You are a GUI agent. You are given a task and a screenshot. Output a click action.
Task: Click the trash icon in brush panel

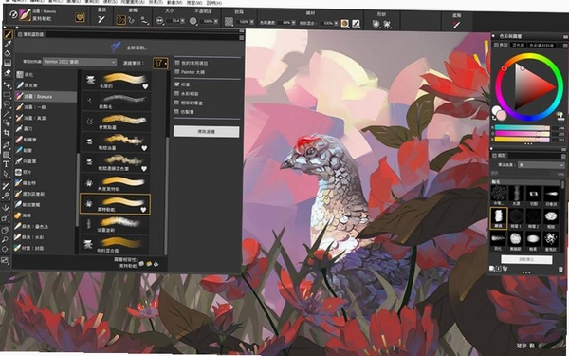pos(560,270)
